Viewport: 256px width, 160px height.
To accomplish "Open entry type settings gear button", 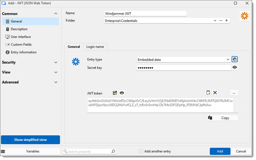I will pyautogui.click(x=235, y=59).
